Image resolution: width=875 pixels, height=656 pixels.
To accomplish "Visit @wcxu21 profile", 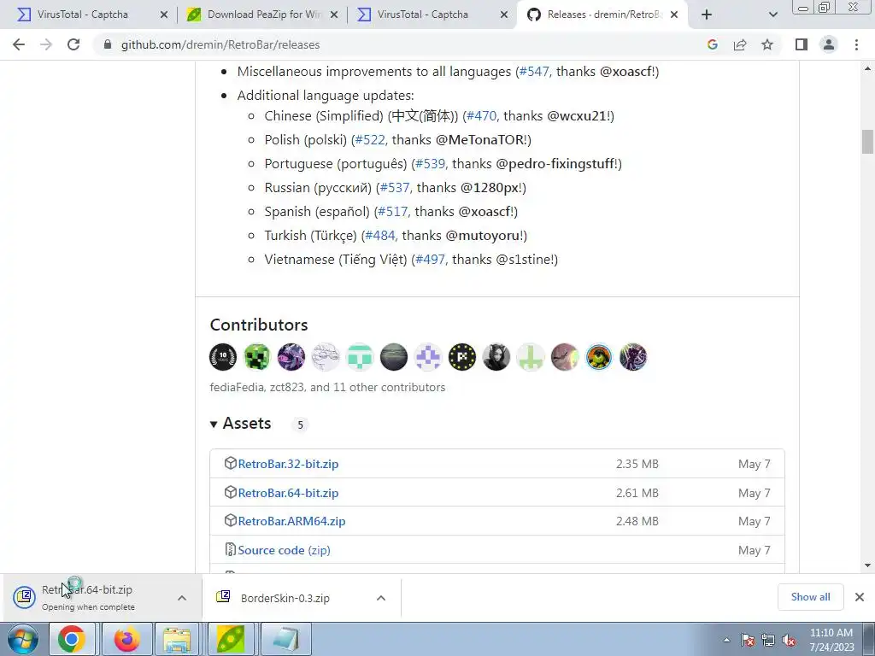I will [577, 116].
